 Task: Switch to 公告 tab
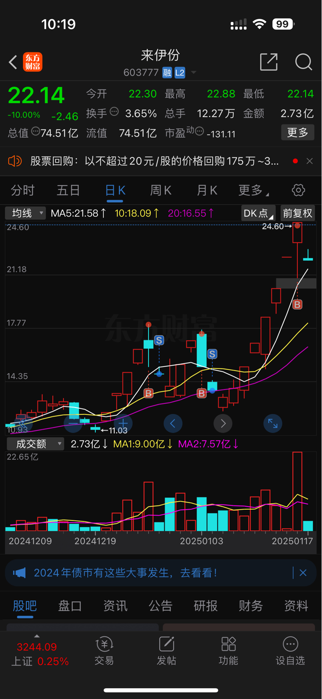coord(160,606)
